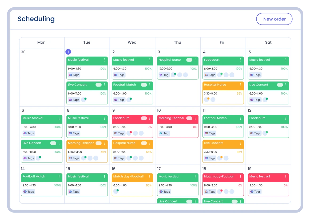310x220 pixels.
Task: Toggle the switch on Wednesday 2 Football Match
Action: pos(144,85)
